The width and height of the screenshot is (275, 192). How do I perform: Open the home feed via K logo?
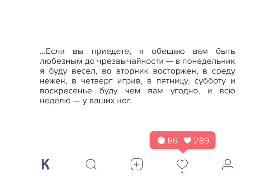[45, 164]
